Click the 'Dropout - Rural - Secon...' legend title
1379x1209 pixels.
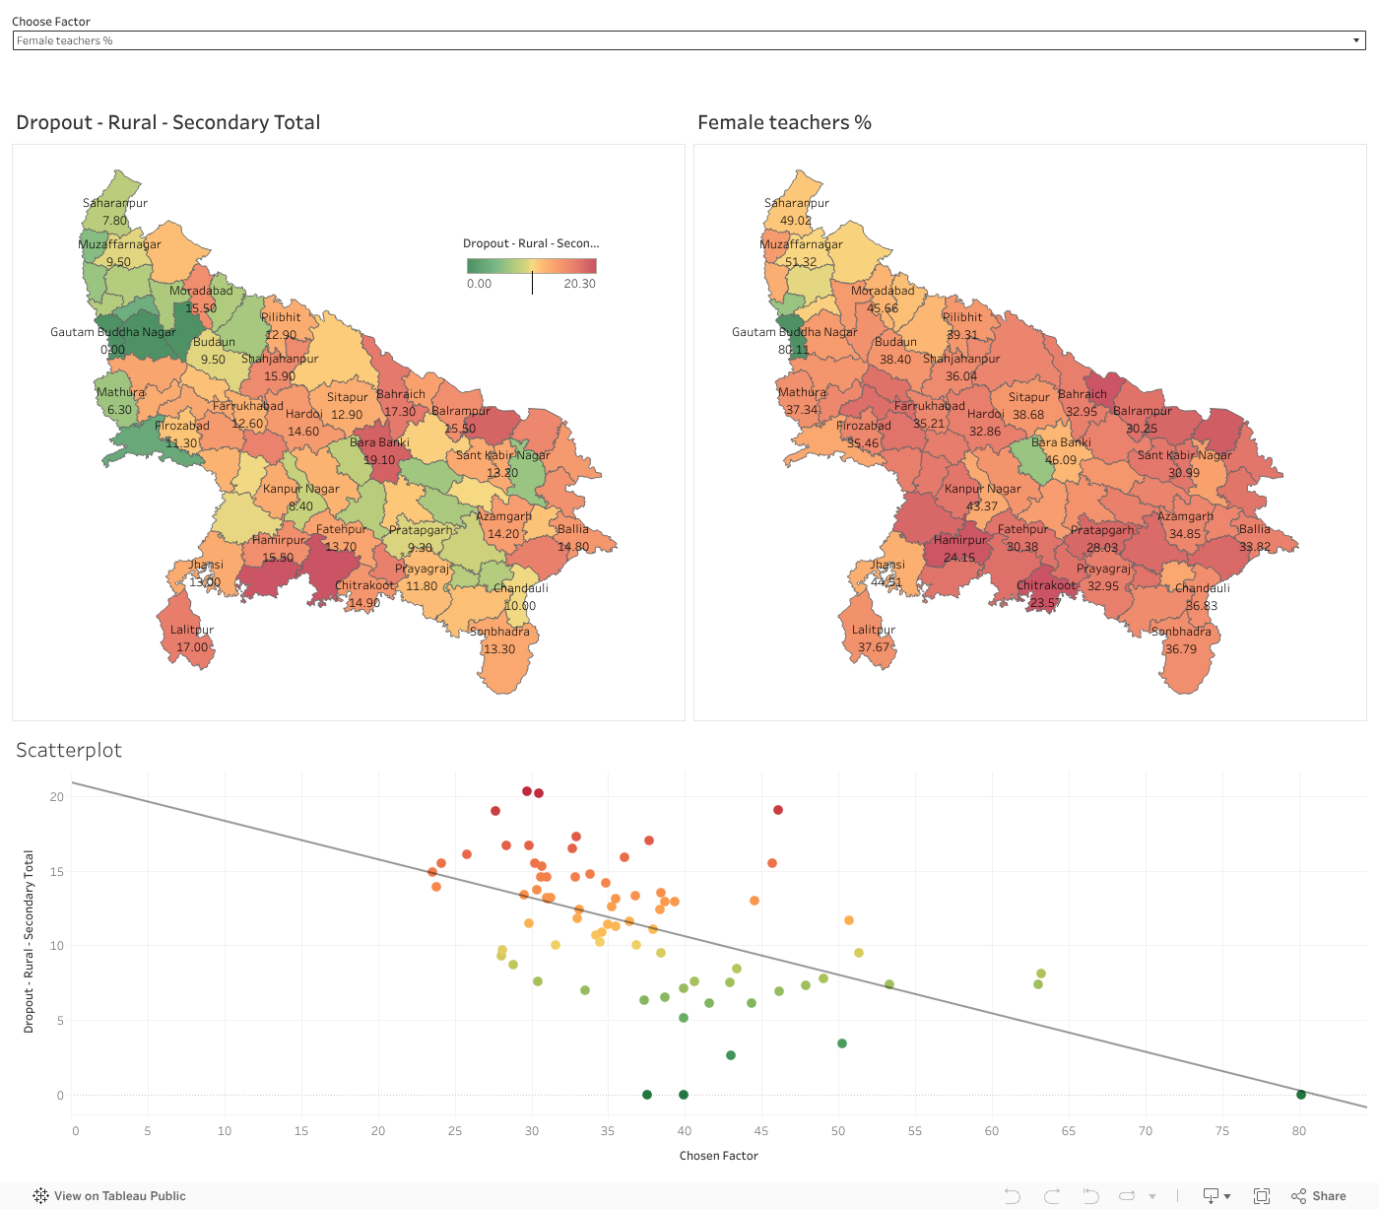[x=531, y=243]
